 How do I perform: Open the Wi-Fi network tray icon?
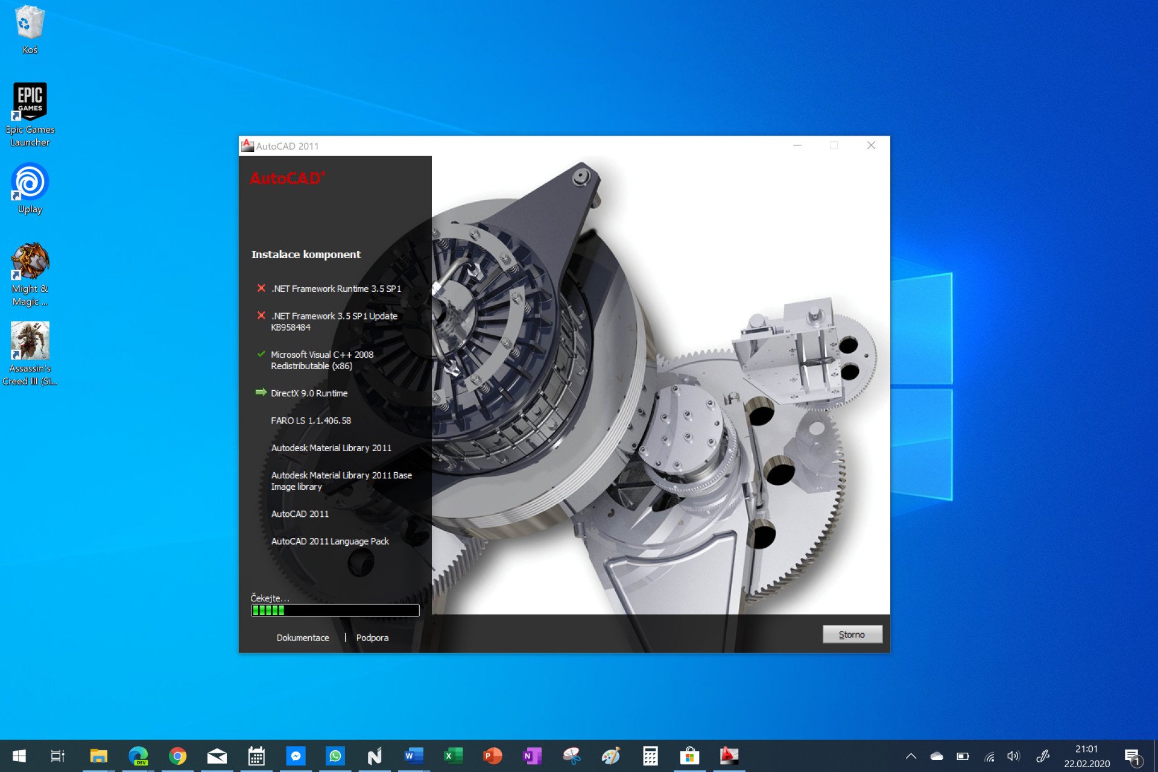(989, 756)
